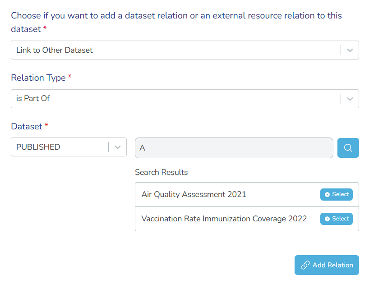Open the PUBLISHED dataset status filter

pyautogui.click(x=60, y=147)
